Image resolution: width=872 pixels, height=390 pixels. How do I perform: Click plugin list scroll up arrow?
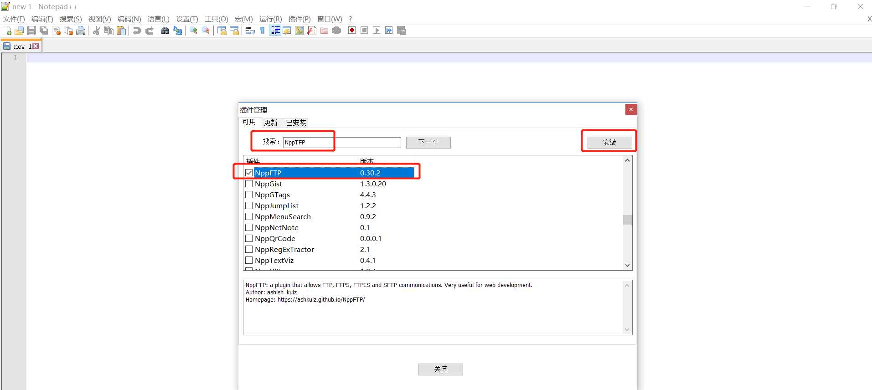(x=627, y=160)
